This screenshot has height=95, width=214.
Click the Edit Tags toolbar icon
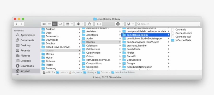point(99,24)
